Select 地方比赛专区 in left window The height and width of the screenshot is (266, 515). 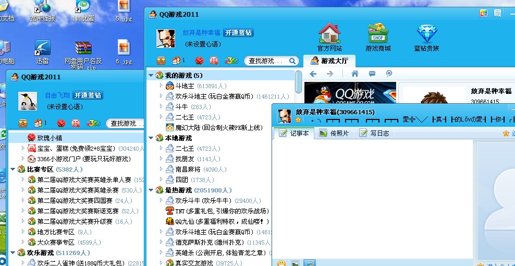click(59, 232)
